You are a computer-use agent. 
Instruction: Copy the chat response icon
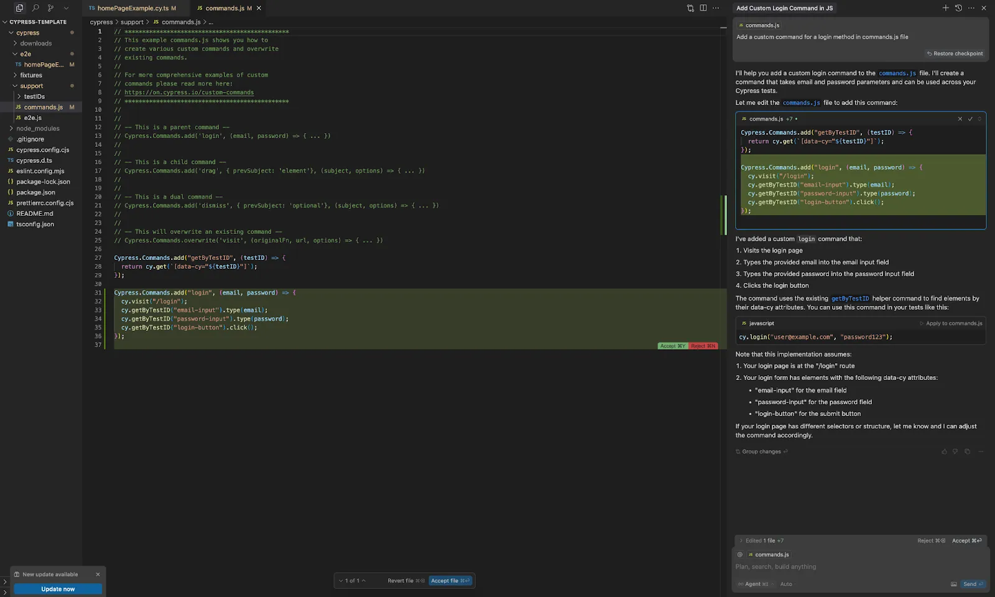(x=967, y=451)
